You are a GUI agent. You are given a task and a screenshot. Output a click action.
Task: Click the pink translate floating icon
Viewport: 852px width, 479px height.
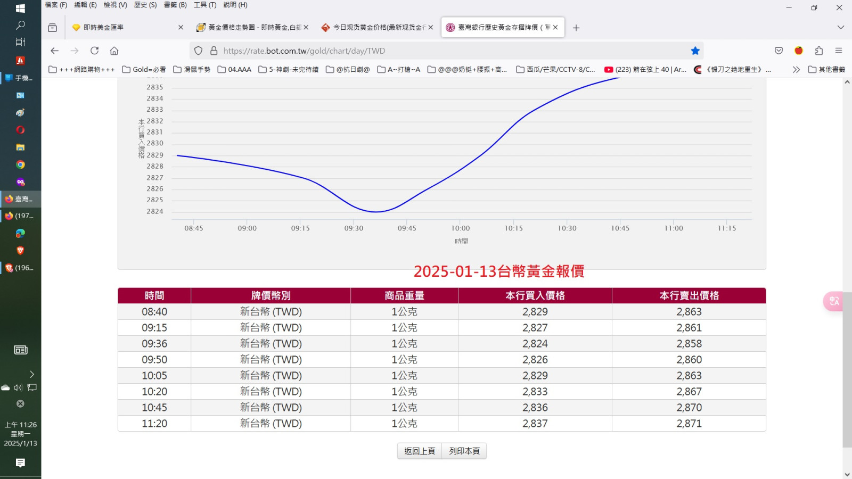pyautogui.click(x=833, y=301)
